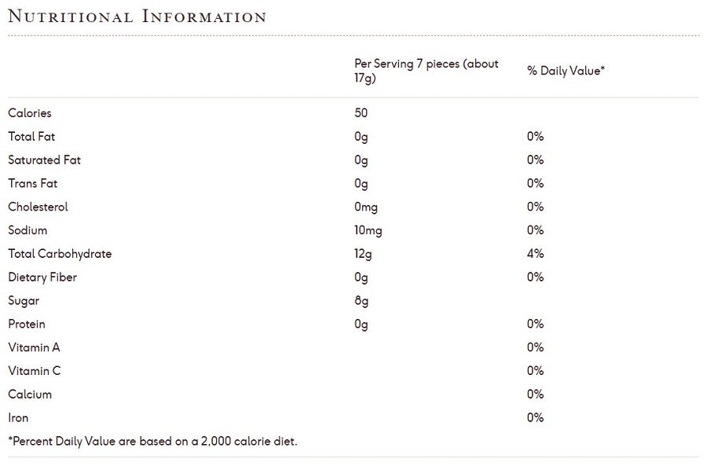Click the Per Serving 7 pieces column header

click(x=426, y=71)
